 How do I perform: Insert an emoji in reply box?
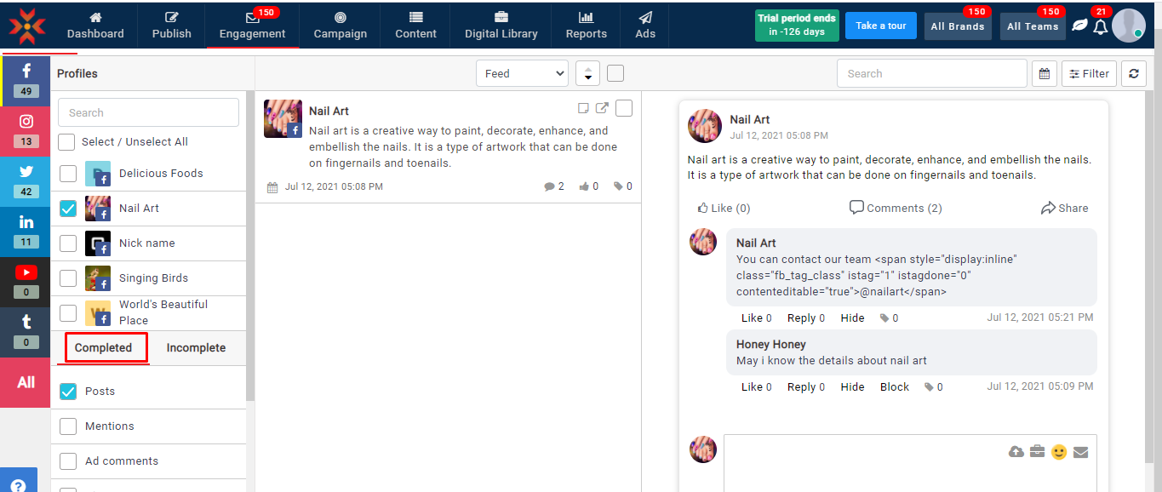(1058, 452)
